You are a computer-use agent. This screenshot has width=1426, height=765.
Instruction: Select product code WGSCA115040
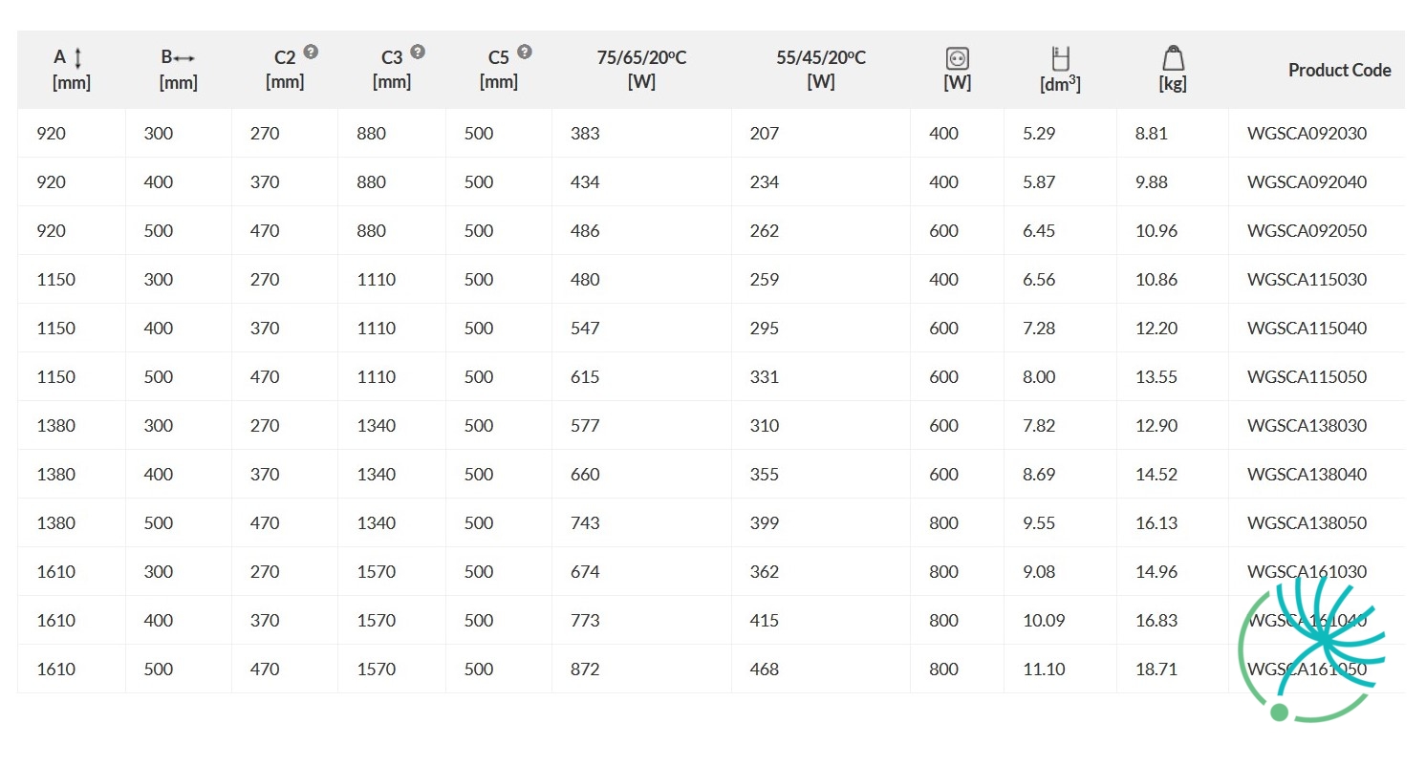coord(1307,329)
